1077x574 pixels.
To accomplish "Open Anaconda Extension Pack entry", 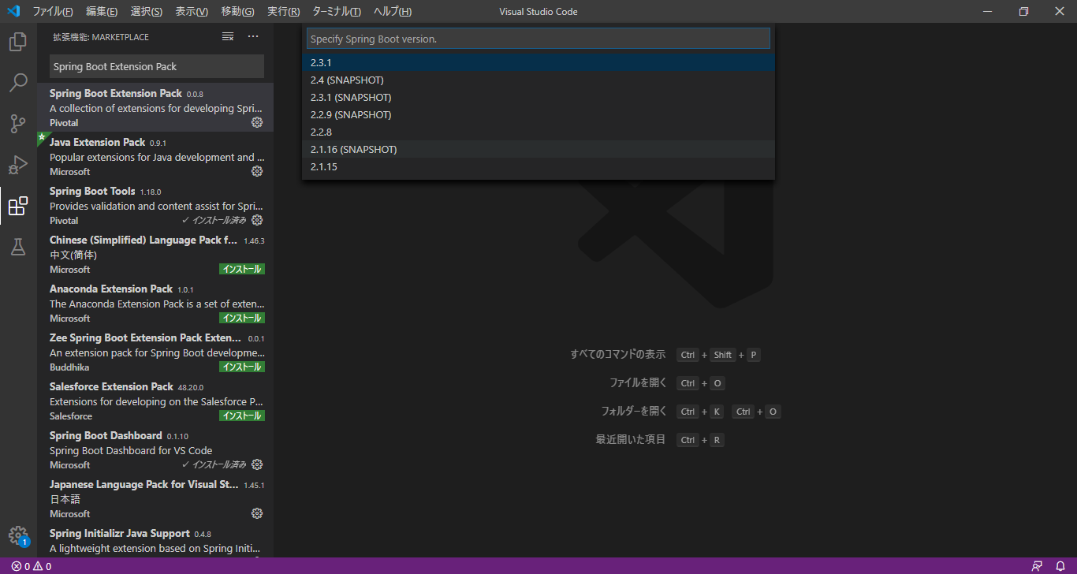I will click(155, 303).
